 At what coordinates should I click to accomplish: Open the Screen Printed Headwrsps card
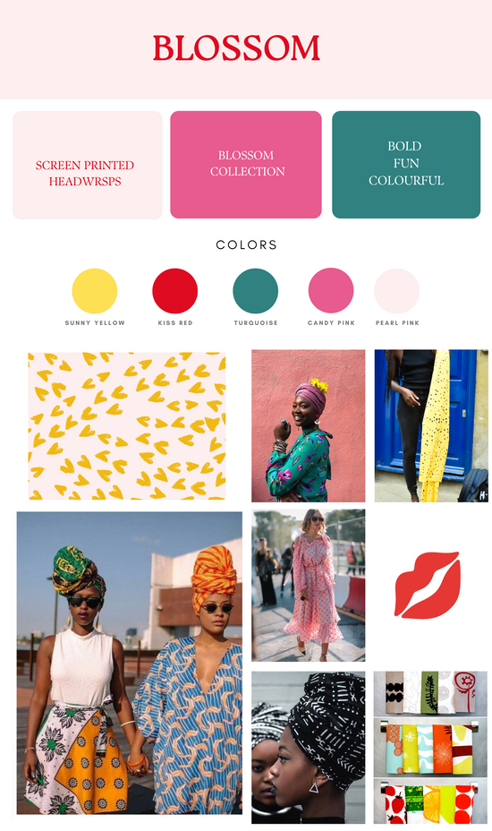tap(88, 165)
